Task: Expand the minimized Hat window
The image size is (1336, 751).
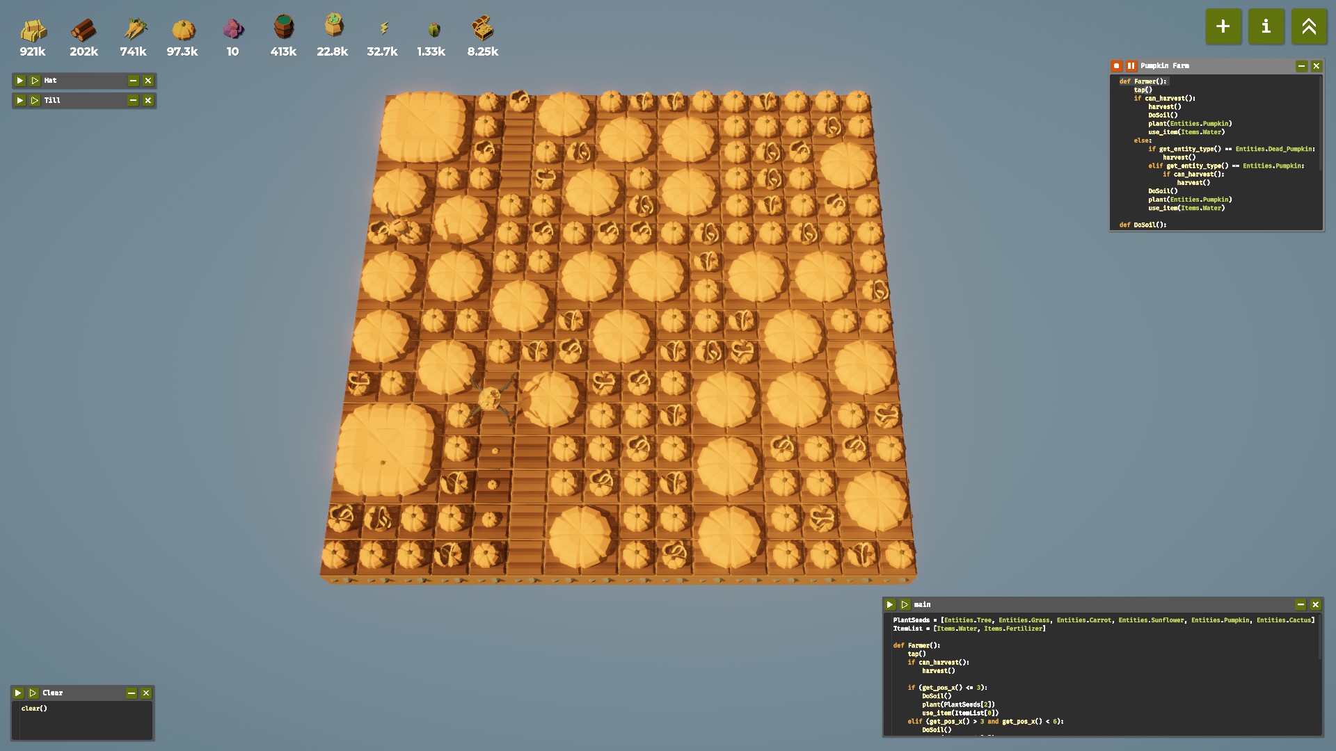Action: coord(133,81)
